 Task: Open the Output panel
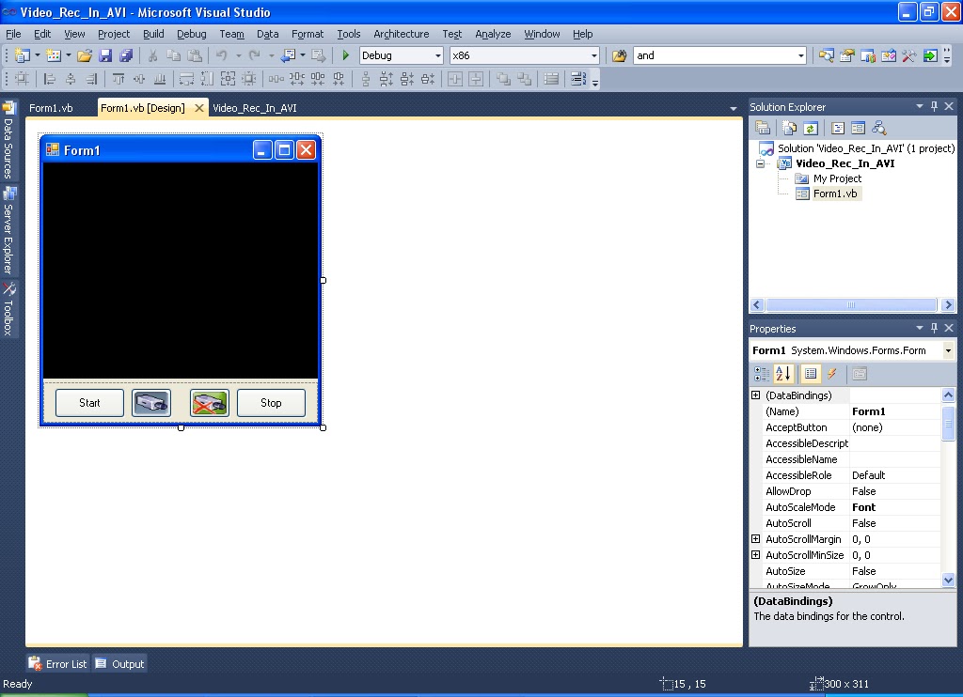pos(119,664)
